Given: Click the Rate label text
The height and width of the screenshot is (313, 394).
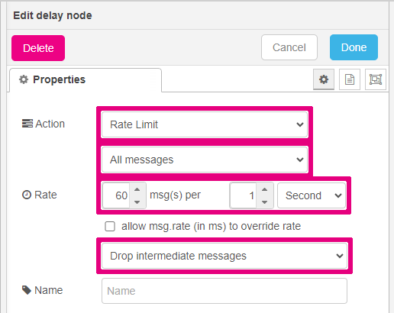Looking at the screenshot, I should pyautogui.click(x=46, y=195).
